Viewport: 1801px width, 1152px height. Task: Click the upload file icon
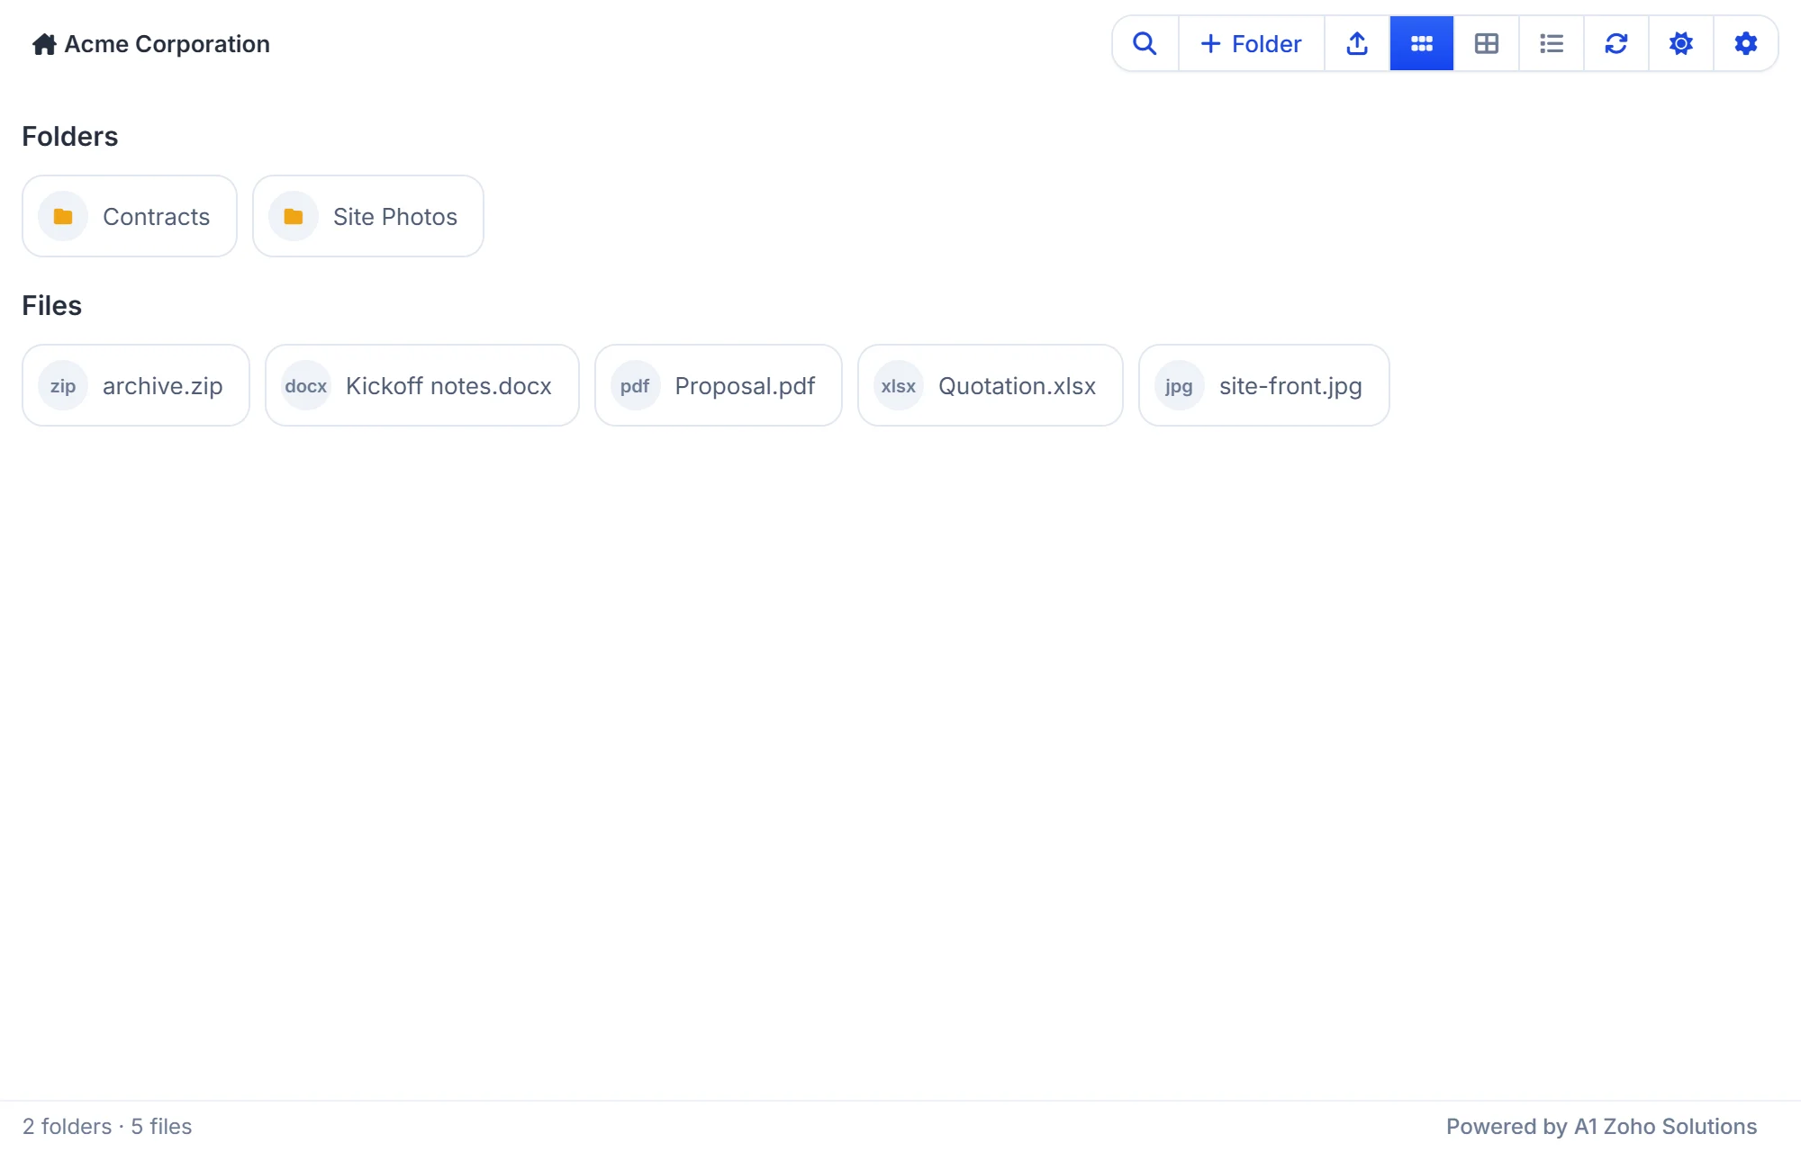click(x=1357, y=43)
